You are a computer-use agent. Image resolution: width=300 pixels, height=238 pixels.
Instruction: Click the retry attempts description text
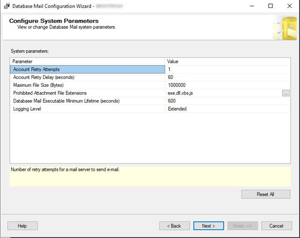point(65,169)
